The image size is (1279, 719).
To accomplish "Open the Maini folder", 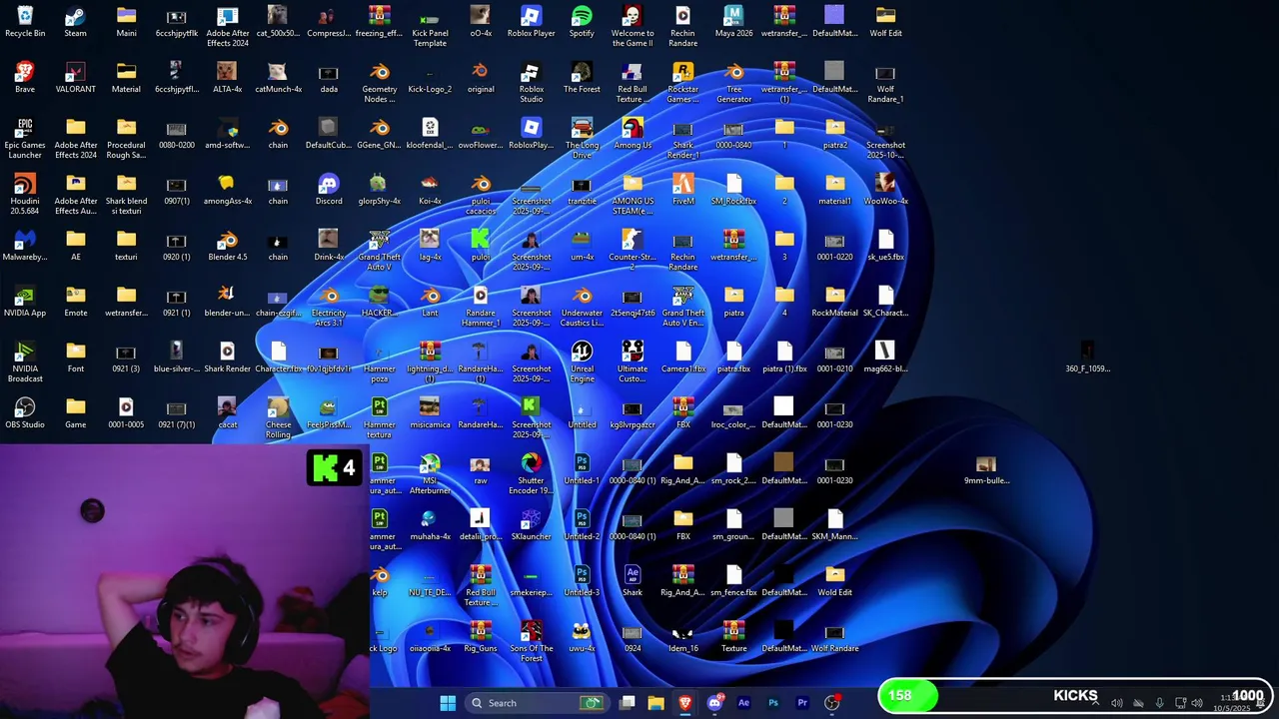I will point(126,22).
